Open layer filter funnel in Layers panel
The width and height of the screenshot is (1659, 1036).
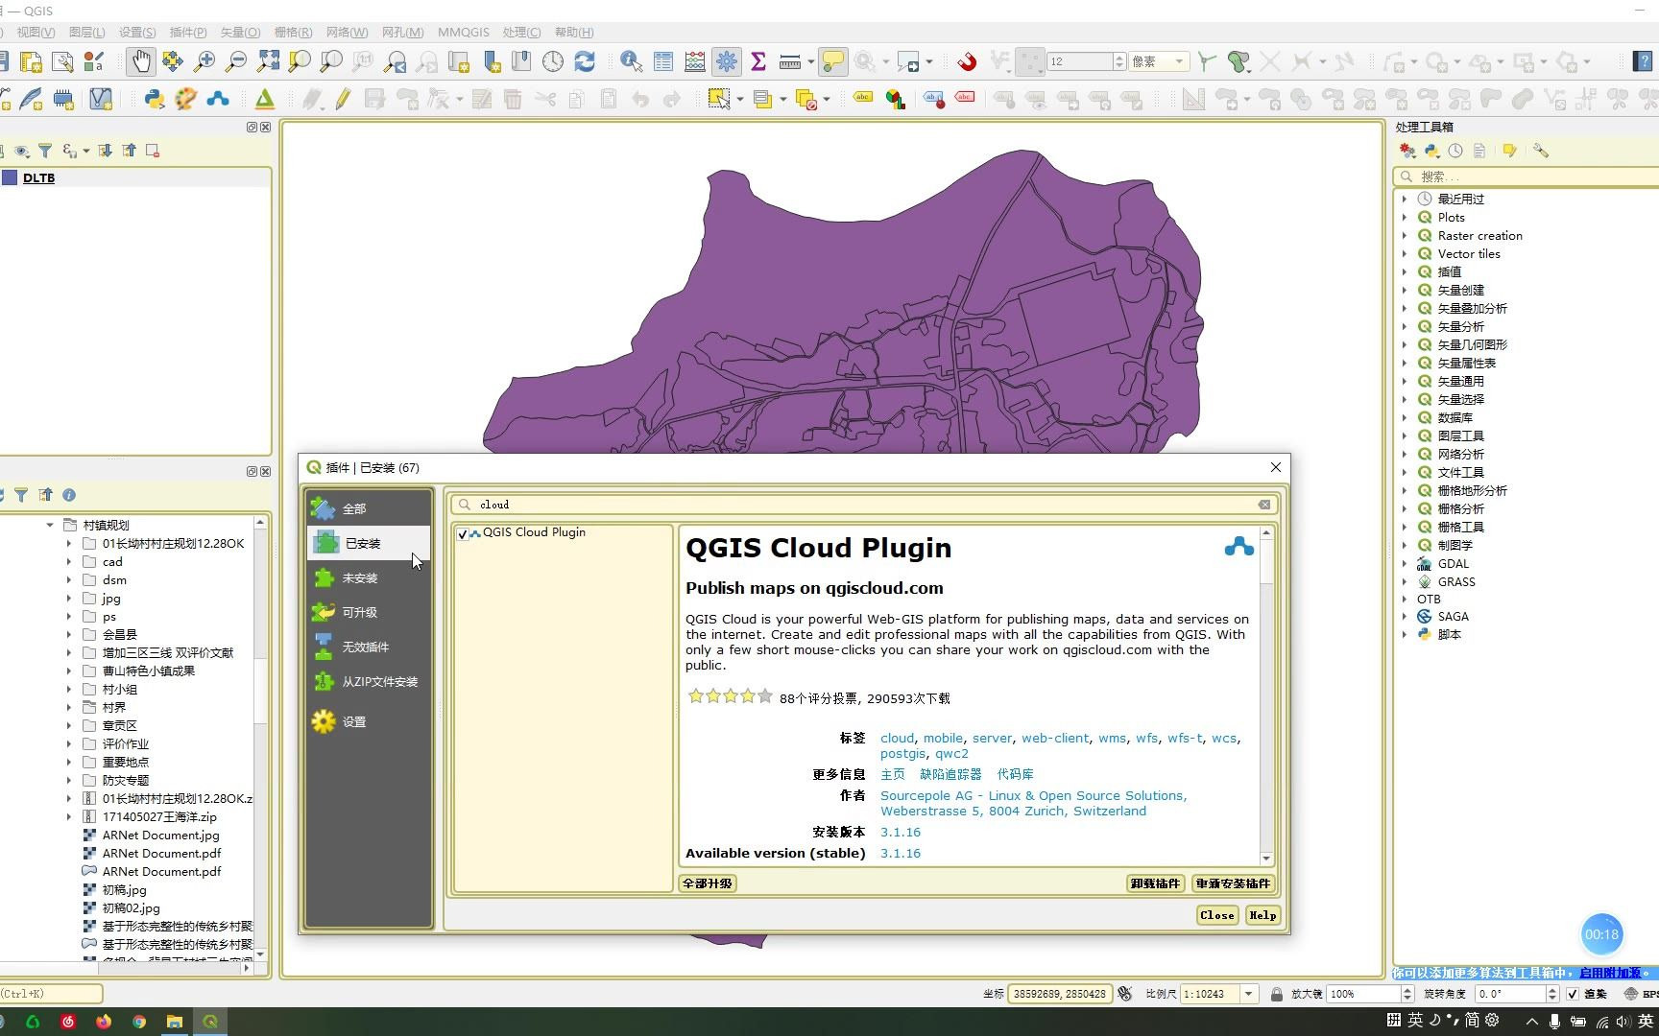pos(45,151)
